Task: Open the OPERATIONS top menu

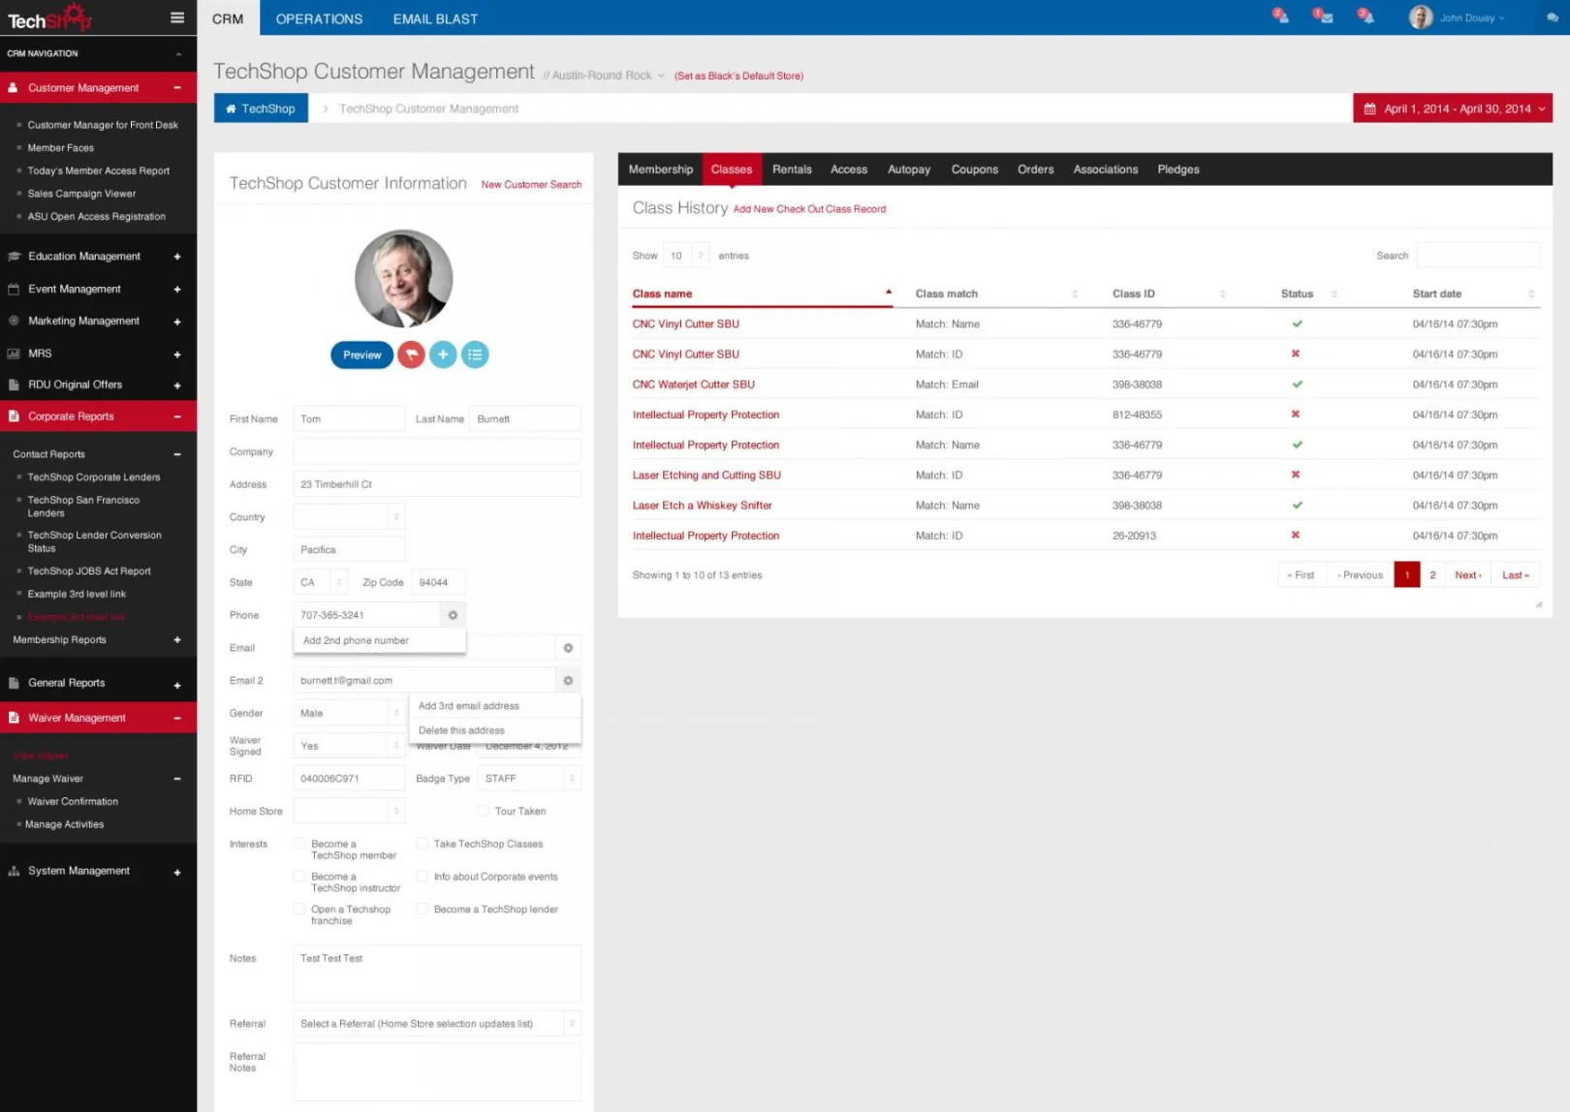Action: pos(319,18)
